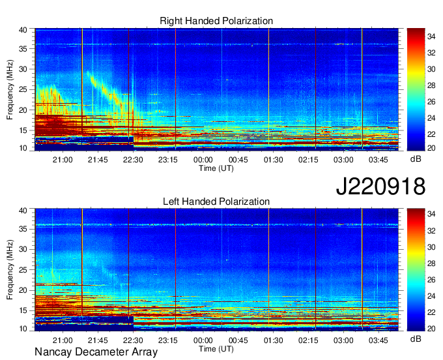Click the 'Frequency (MHz)' label of top plot
The image size is (443, 360).
[10, 89]
